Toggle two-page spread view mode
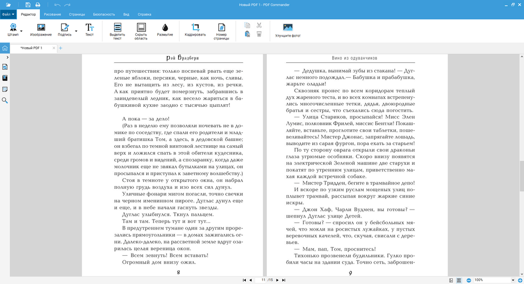524x284 pixels. (x=459, y=280)
